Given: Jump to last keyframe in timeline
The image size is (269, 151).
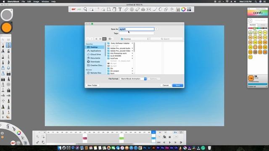Looking at the screenshot, I should (181, 142).
